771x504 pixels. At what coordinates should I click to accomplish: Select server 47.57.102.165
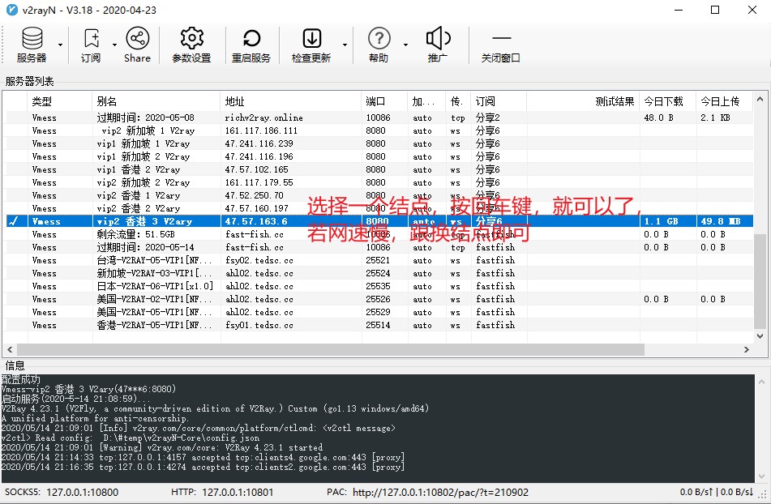[378, 169]
